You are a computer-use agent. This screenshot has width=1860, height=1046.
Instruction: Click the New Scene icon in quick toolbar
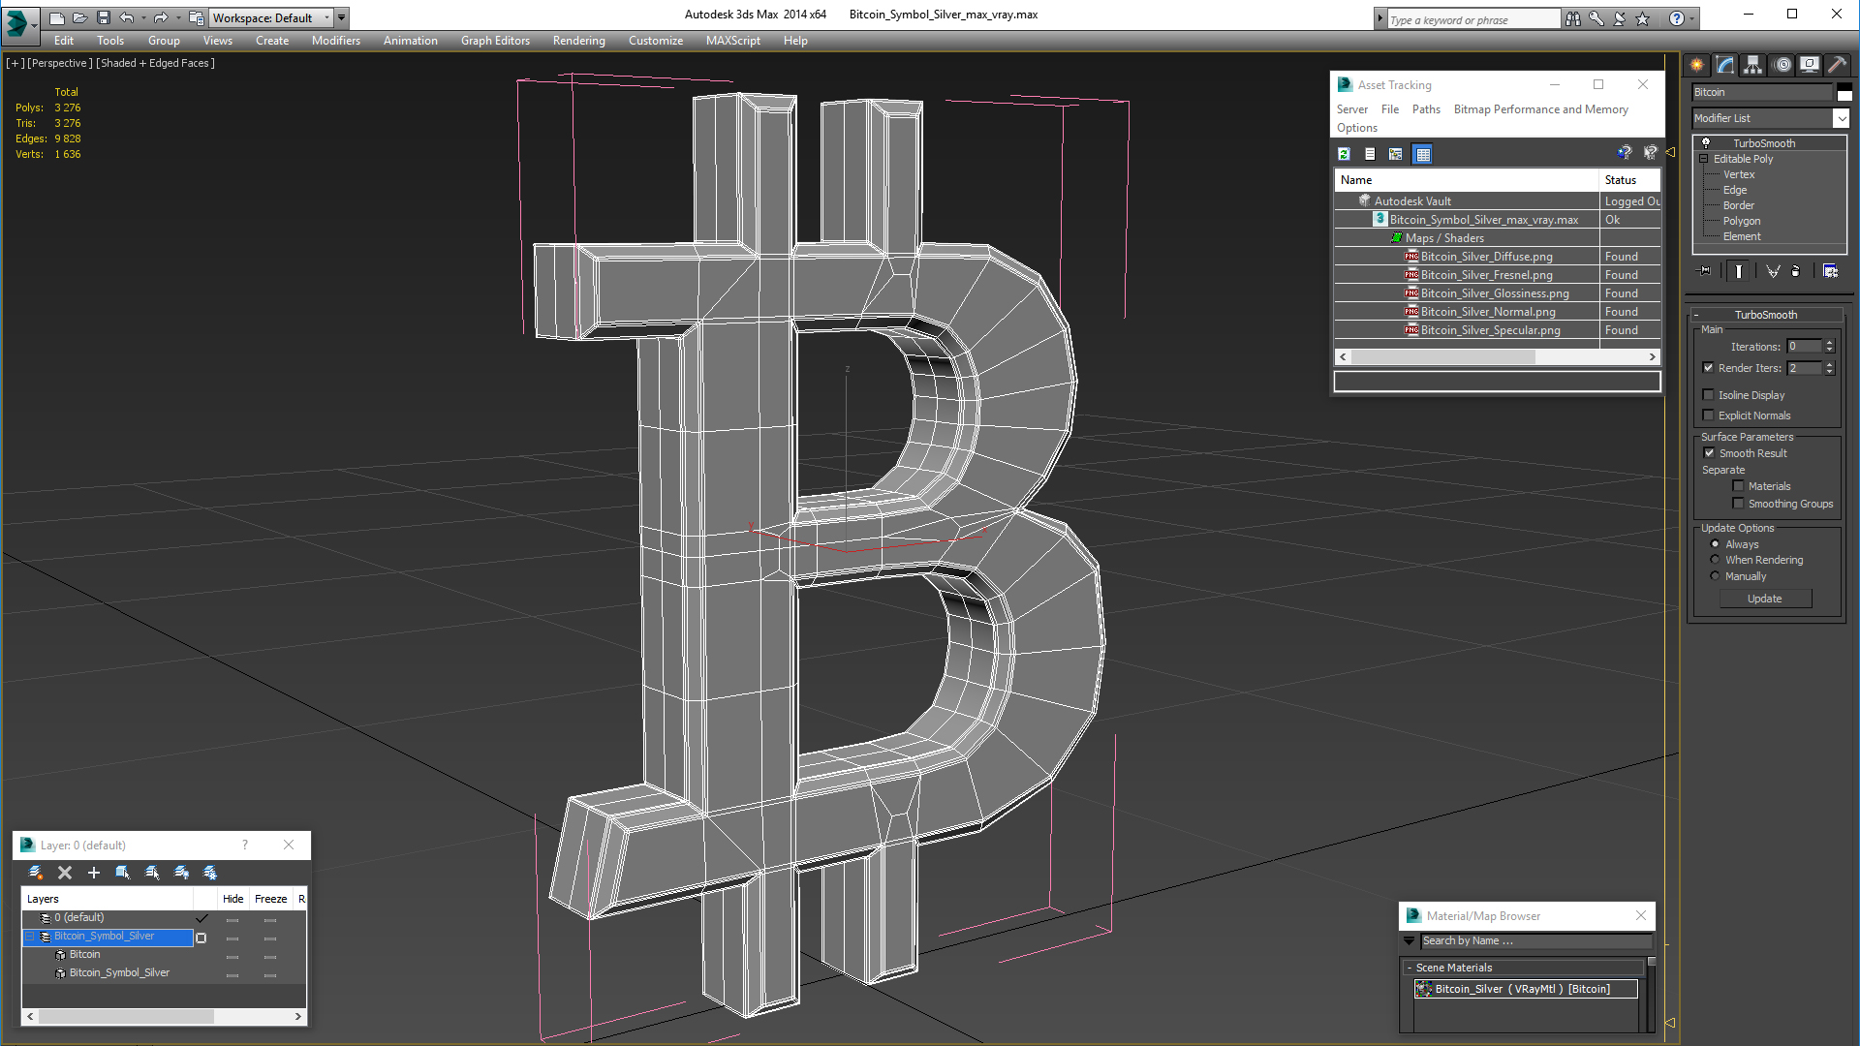point(56,17)
